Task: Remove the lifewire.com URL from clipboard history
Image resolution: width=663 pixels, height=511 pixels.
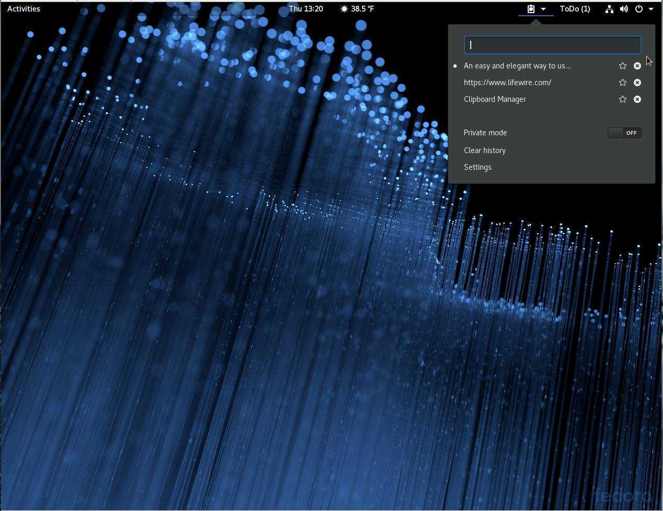Action: pyautogui.click(x=637, y=83)
